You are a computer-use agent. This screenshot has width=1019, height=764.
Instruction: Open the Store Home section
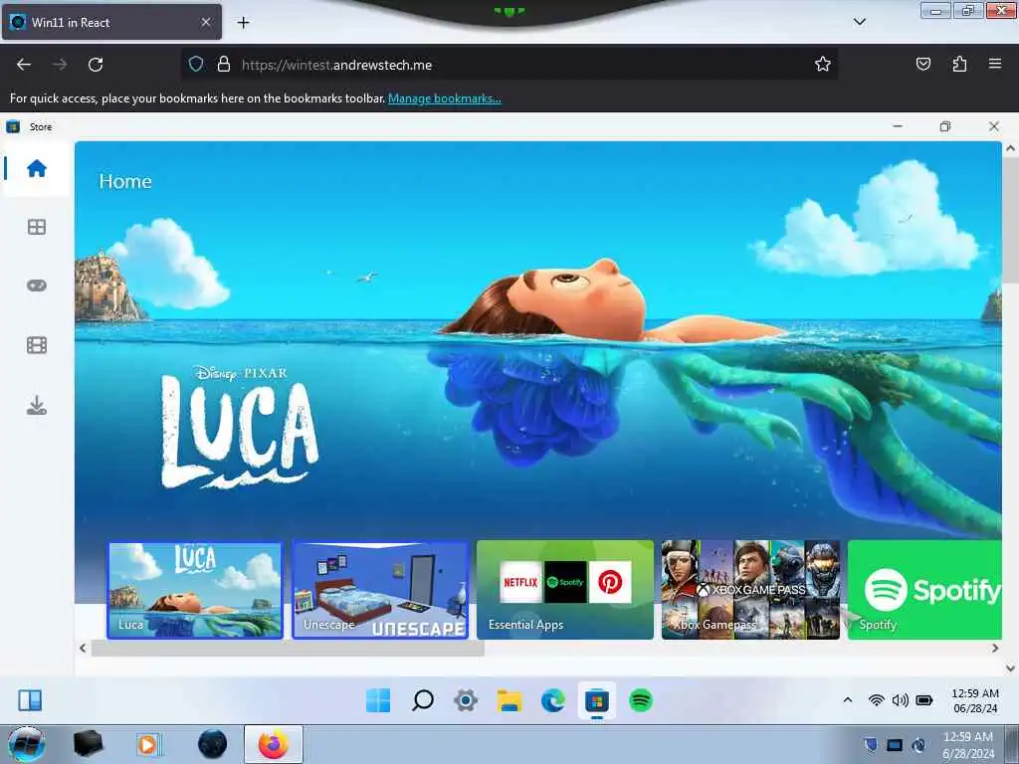[37, 169]
